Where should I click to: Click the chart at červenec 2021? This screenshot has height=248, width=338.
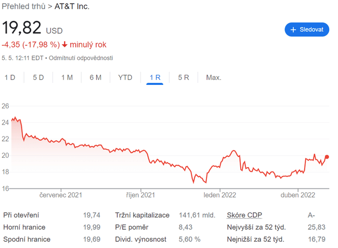click(x=61, y=141)
